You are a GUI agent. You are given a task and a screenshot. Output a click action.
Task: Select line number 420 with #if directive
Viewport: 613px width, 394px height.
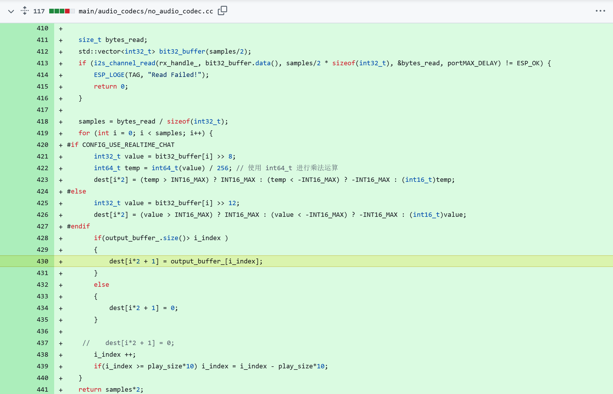point(43,145)
